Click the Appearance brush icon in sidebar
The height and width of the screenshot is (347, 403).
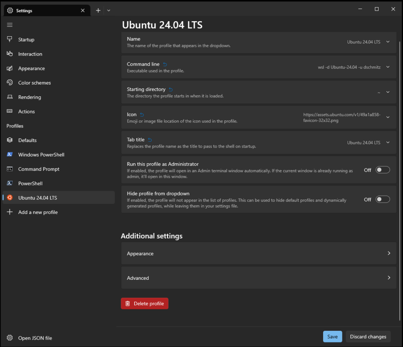tap(10, 68)
